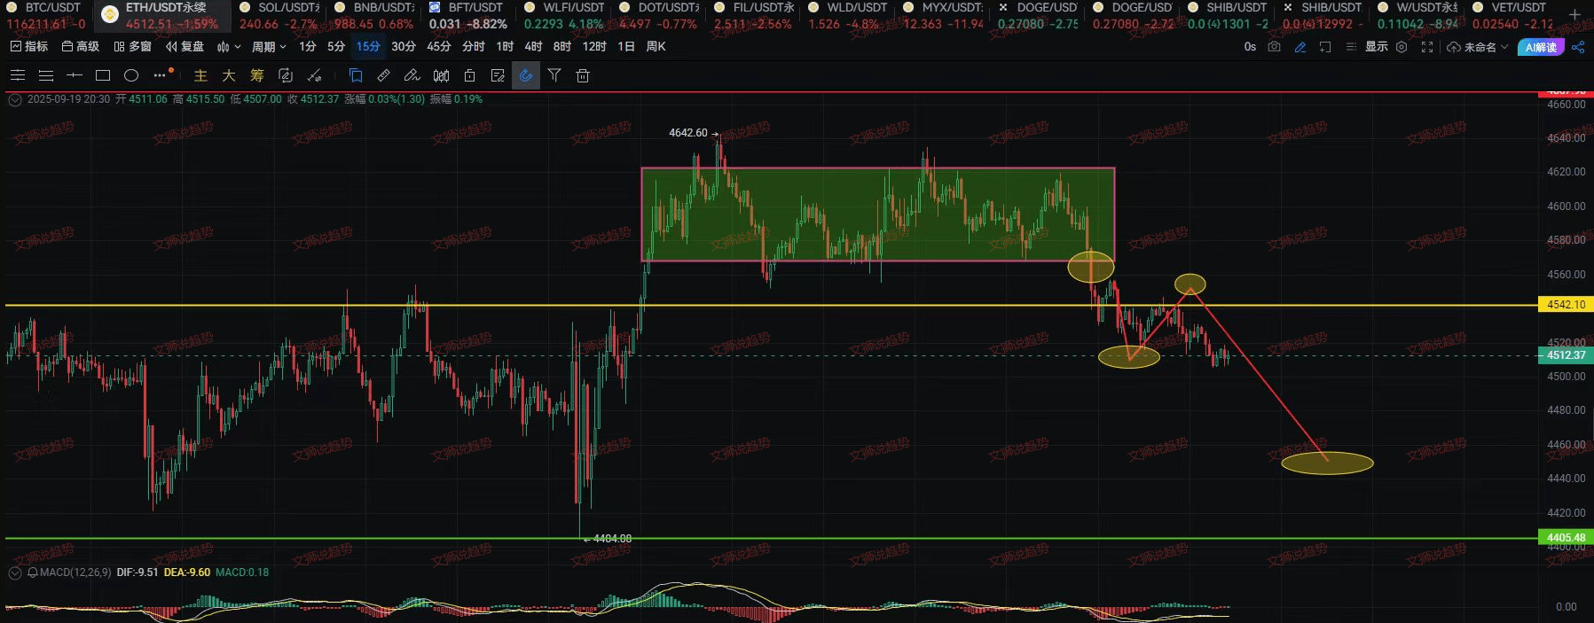The height and width of the screenshot is (623, 1594).
Task: Collapse the main chart info line
Action: tap(15, 99)
